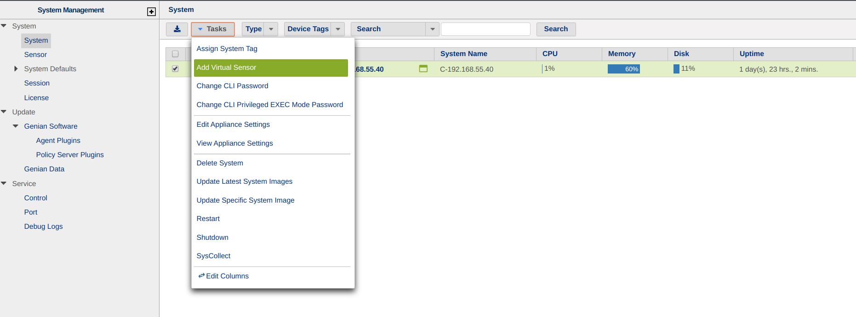Open the Device Tags dropdown arrow
This screenshot has height=317, width=856.
point(338,29)
